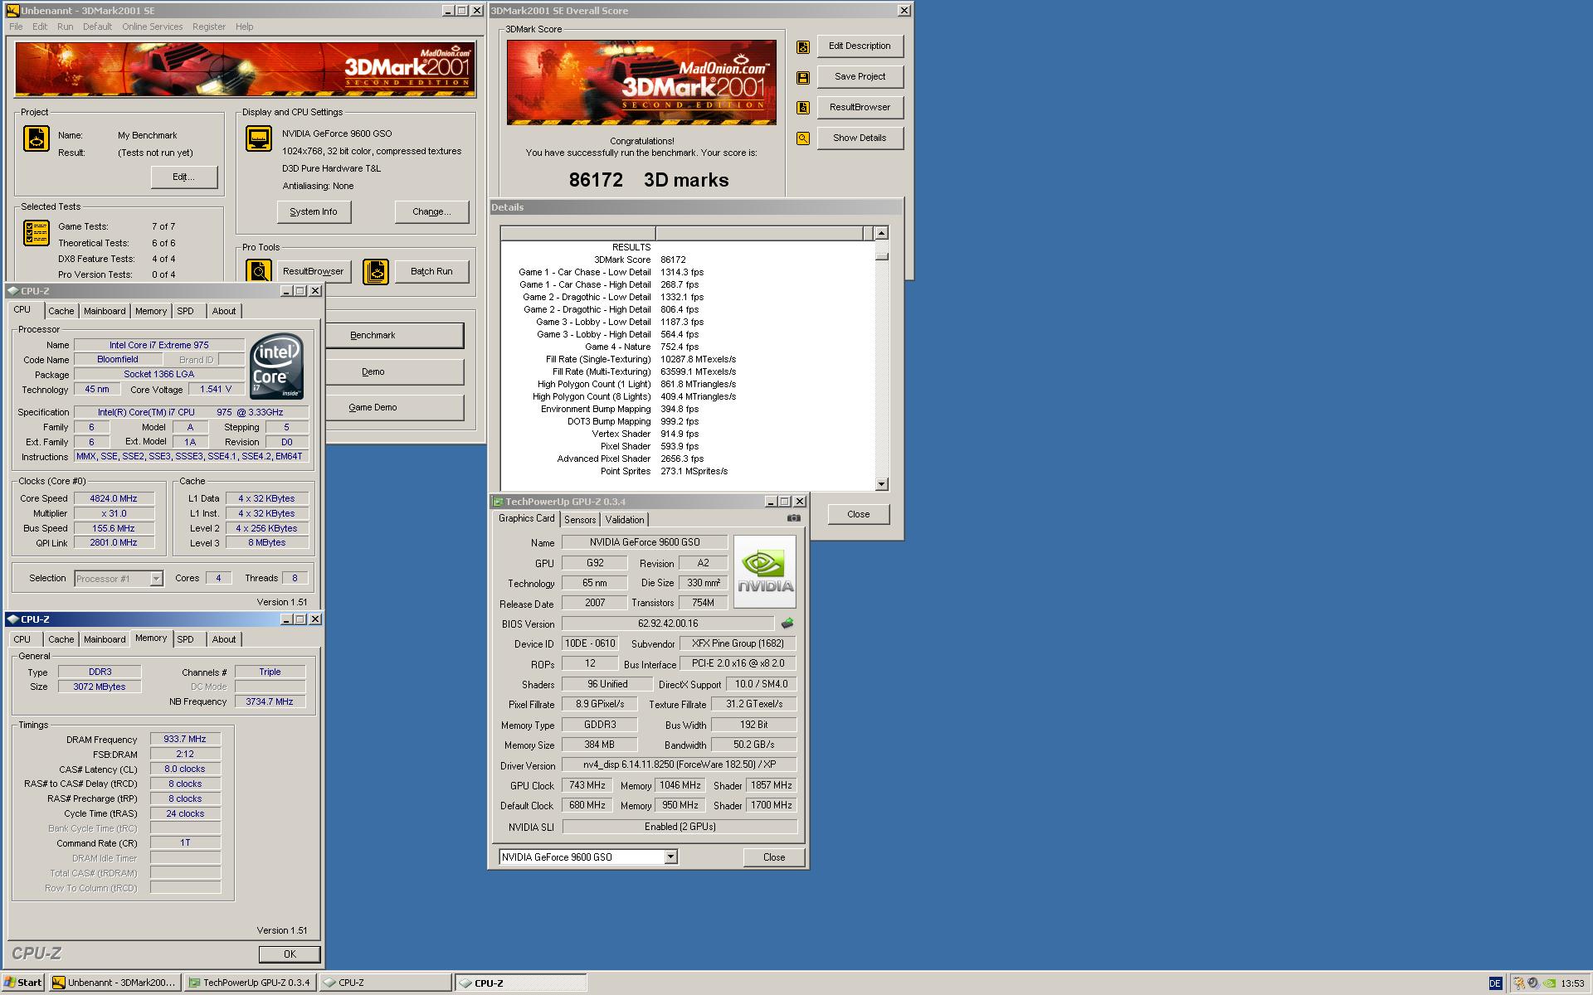Click the Batch Run button
The height and width of the screenshot is (995, 1593).
click(x=431, y=272)
